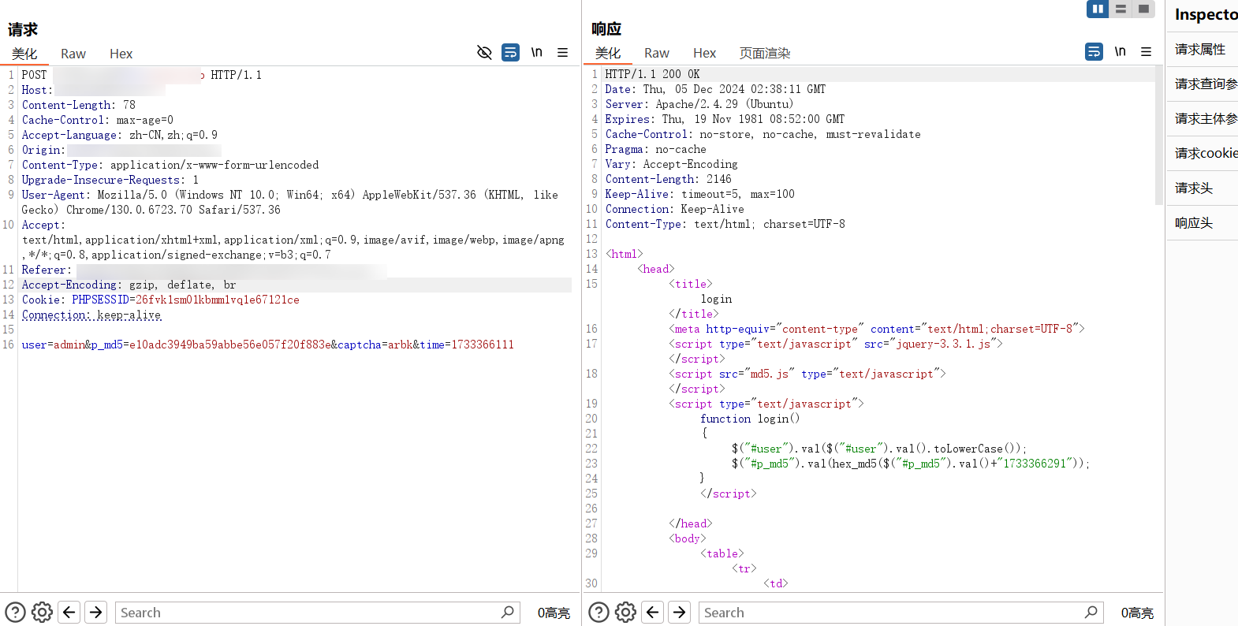This screenshot has width=1238, height=626.
Task: Switch response view to Hex tab
Action: coord(704,53)
